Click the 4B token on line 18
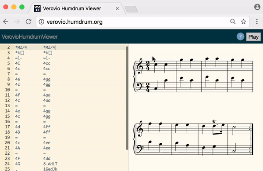Screen dimensions: 263x171 (x=18, y=132)
